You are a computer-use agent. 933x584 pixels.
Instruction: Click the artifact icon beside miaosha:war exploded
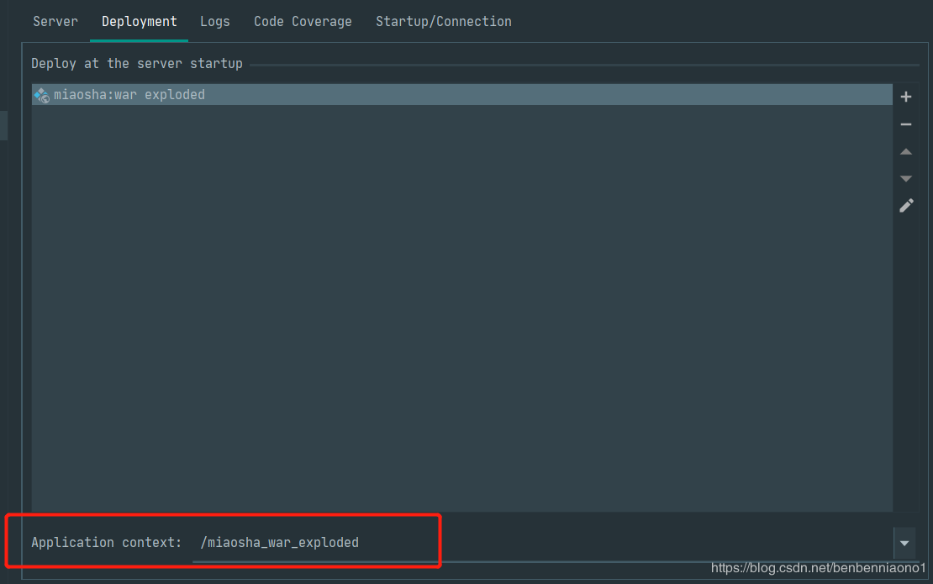(41, 95)
